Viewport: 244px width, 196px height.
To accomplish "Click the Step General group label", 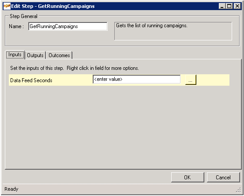I will (23, 16).
